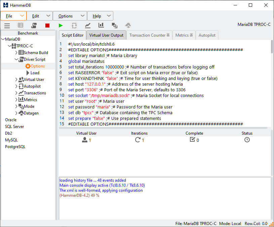Click the Datagen icon in tree
Viewport: 274px width, 227px height.
tap(21, 113)
